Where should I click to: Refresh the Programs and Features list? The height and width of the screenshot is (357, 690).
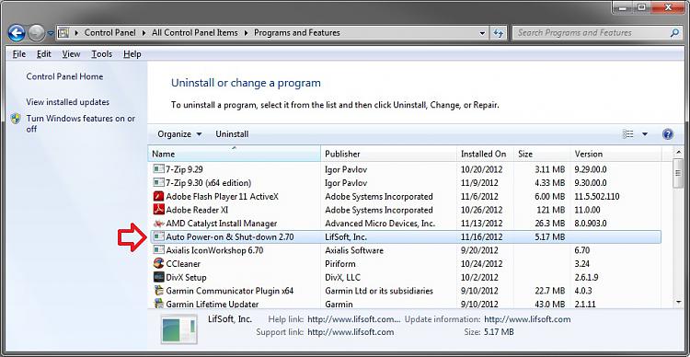pos(499,33)
